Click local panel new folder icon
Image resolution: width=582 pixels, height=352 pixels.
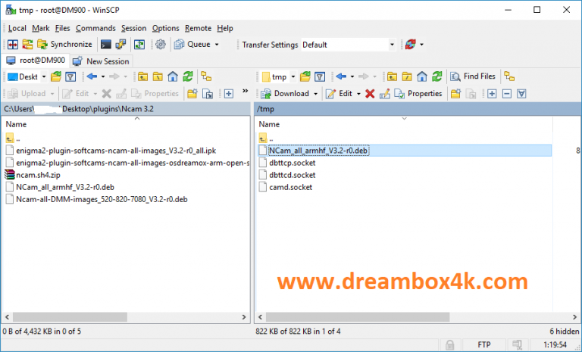tap(192, 94)
